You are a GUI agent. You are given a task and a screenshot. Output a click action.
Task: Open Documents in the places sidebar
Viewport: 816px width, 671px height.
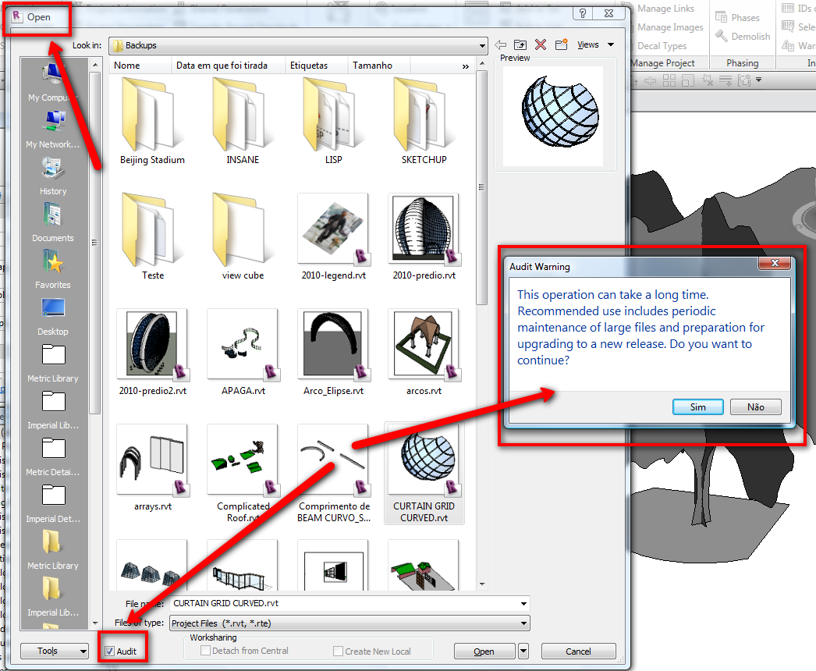pyautogui.click(x=53, y=223)
